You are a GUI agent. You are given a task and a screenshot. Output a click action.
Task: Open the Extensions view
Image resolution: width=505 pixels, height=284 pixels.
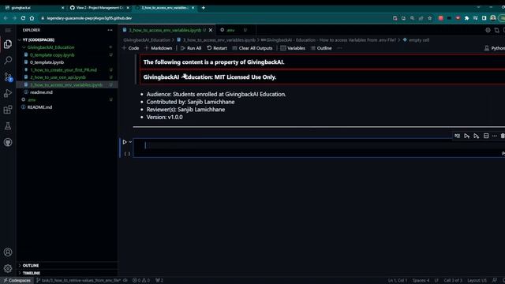click(x=8, y=110)
